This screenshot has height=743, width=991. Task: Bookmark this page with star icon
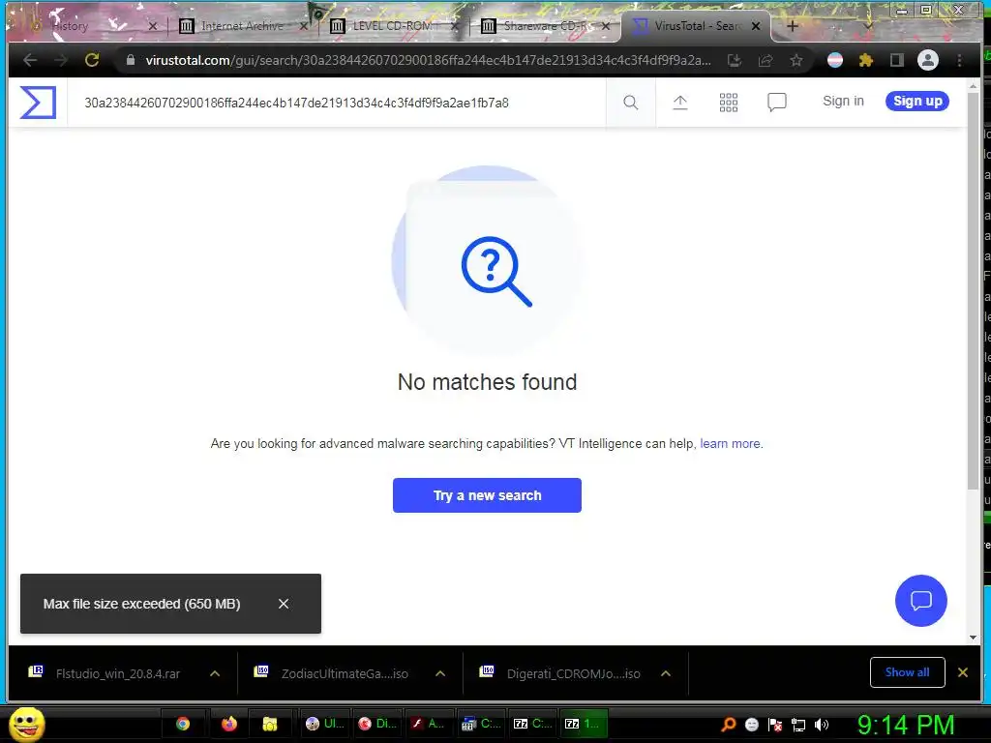point(796,60)
